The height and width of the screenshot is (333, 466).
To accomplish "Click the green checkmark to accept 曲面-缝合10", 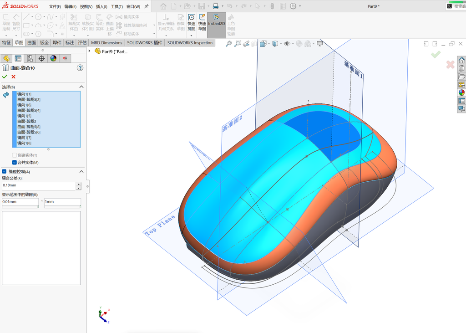I will point(5,77).
